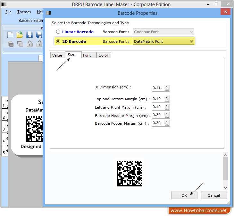Viewport: 234px width, 216px height.
Task: Click OK to apply barcode properties
Action: tap(184, 195)
